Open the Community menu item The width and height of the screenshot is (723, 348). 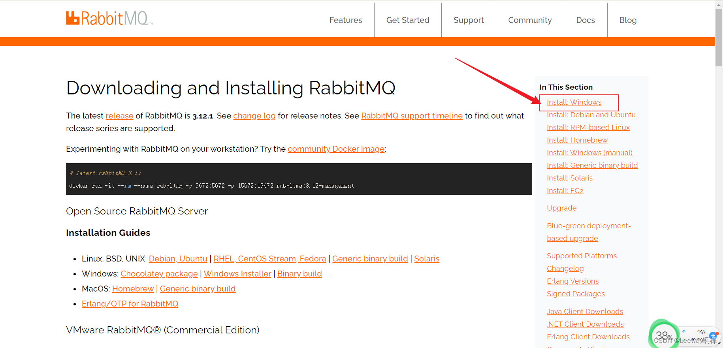pyautogui.click(x=530, y=20)
